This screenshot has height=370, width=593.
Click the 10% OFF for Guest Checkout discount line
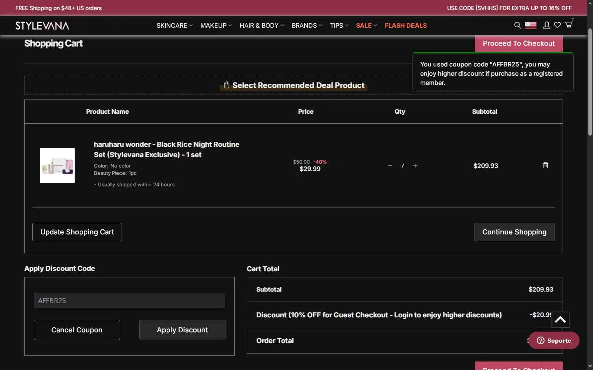point(379,315)
